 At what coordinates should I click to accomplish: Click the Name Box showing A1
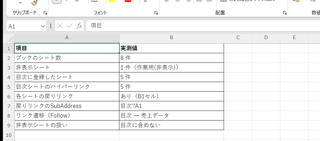23,26
